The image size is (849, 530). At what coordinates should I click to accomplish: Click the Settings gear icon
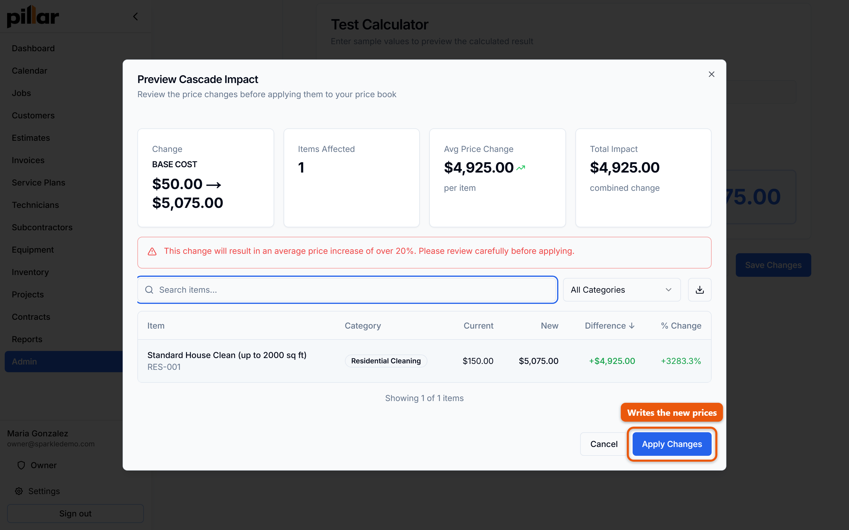(19, 491)
